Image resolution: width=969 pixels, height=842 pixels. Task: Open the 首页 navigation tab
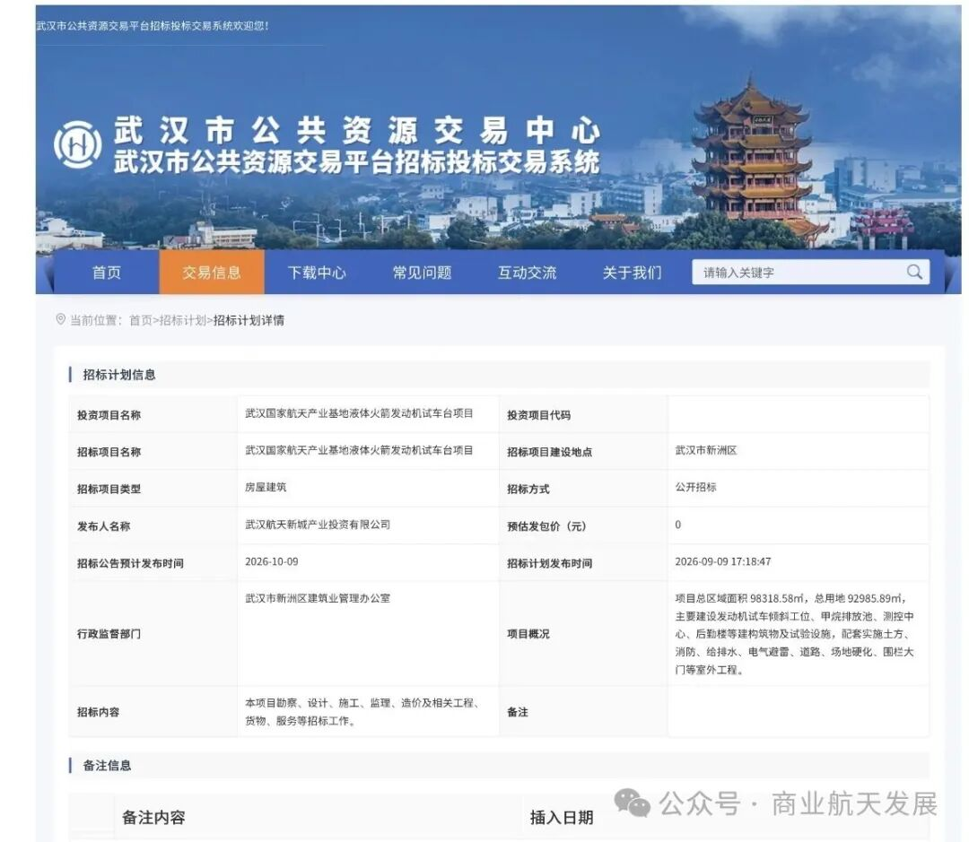(107, 273)
